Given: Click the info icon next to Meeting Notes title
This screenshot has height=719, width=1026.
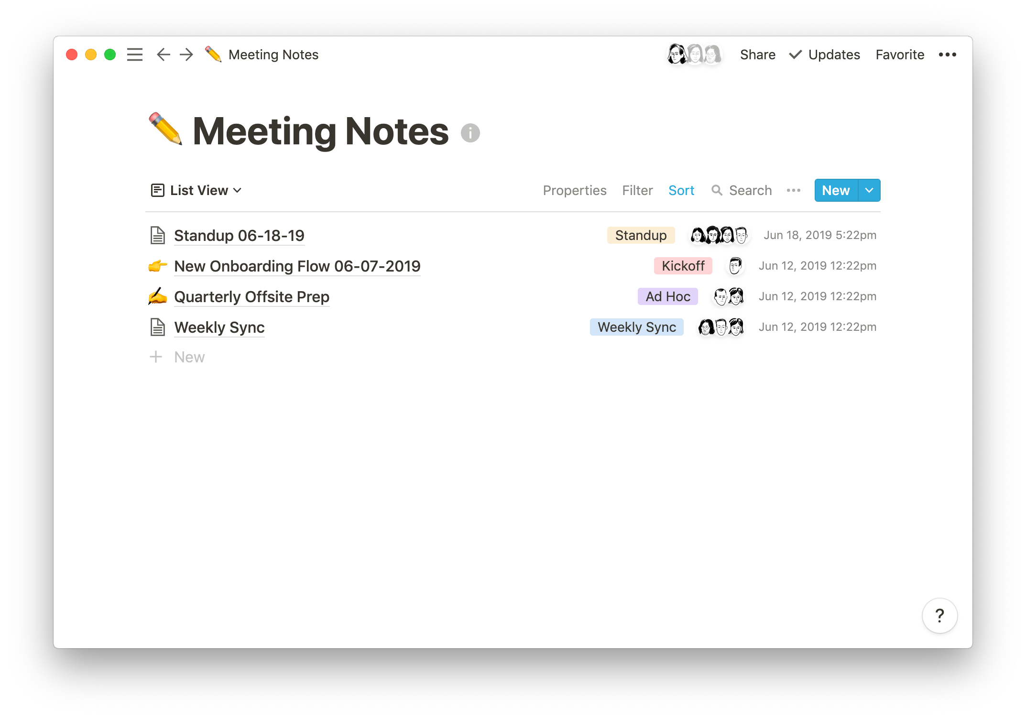Looking at the screenshot, I should [x=471, y=133].
